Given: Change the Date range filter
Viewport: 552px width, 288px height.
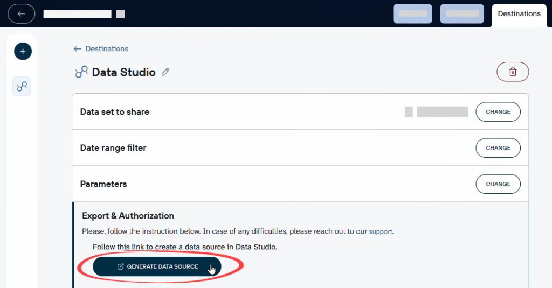Looking at the screenshot, I should (x=498, y=148).
